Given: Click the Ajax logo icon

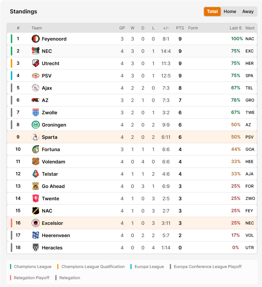Looking at the screenshot, I should [35, 88].
